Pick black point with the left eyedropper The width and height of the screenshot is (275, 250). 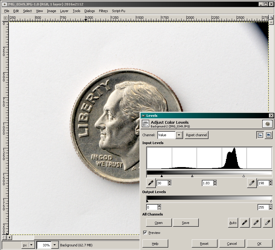tap(151, 183)
